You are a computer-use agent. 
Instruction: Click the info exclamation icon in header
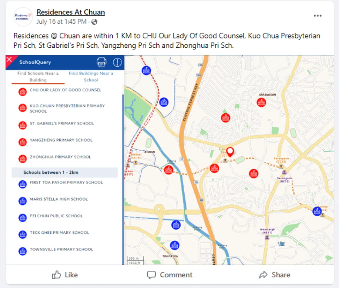pos(117,62)
